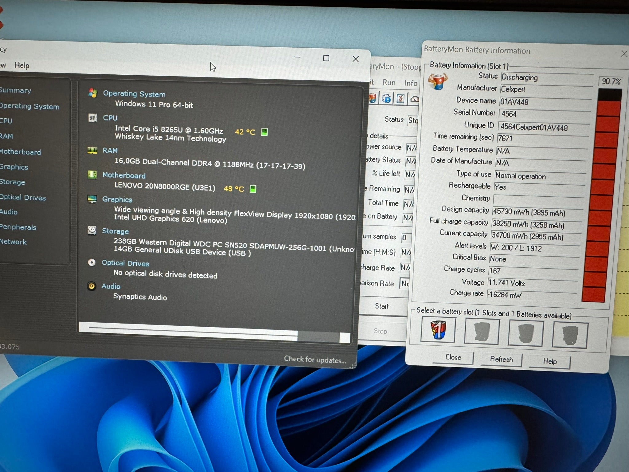This screenshot has width=629, height=472.
Task: Click Check for updates in Speccy
Action: click(315, 359)
